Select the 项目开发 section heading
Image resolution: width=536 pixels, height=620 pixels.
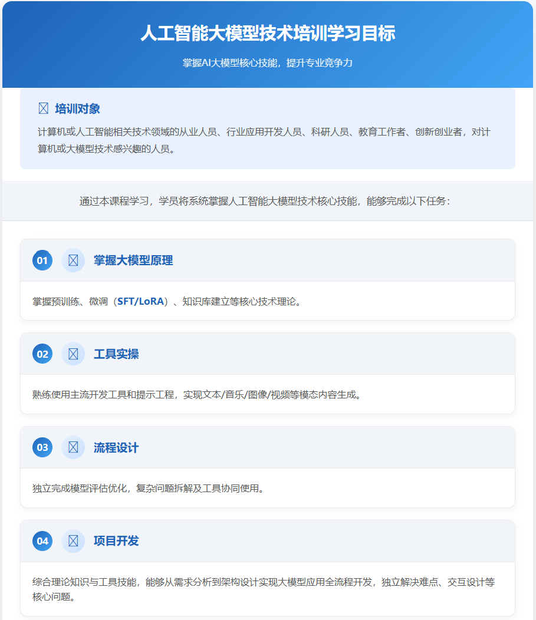pyautogui.click(x=116, y=541)
